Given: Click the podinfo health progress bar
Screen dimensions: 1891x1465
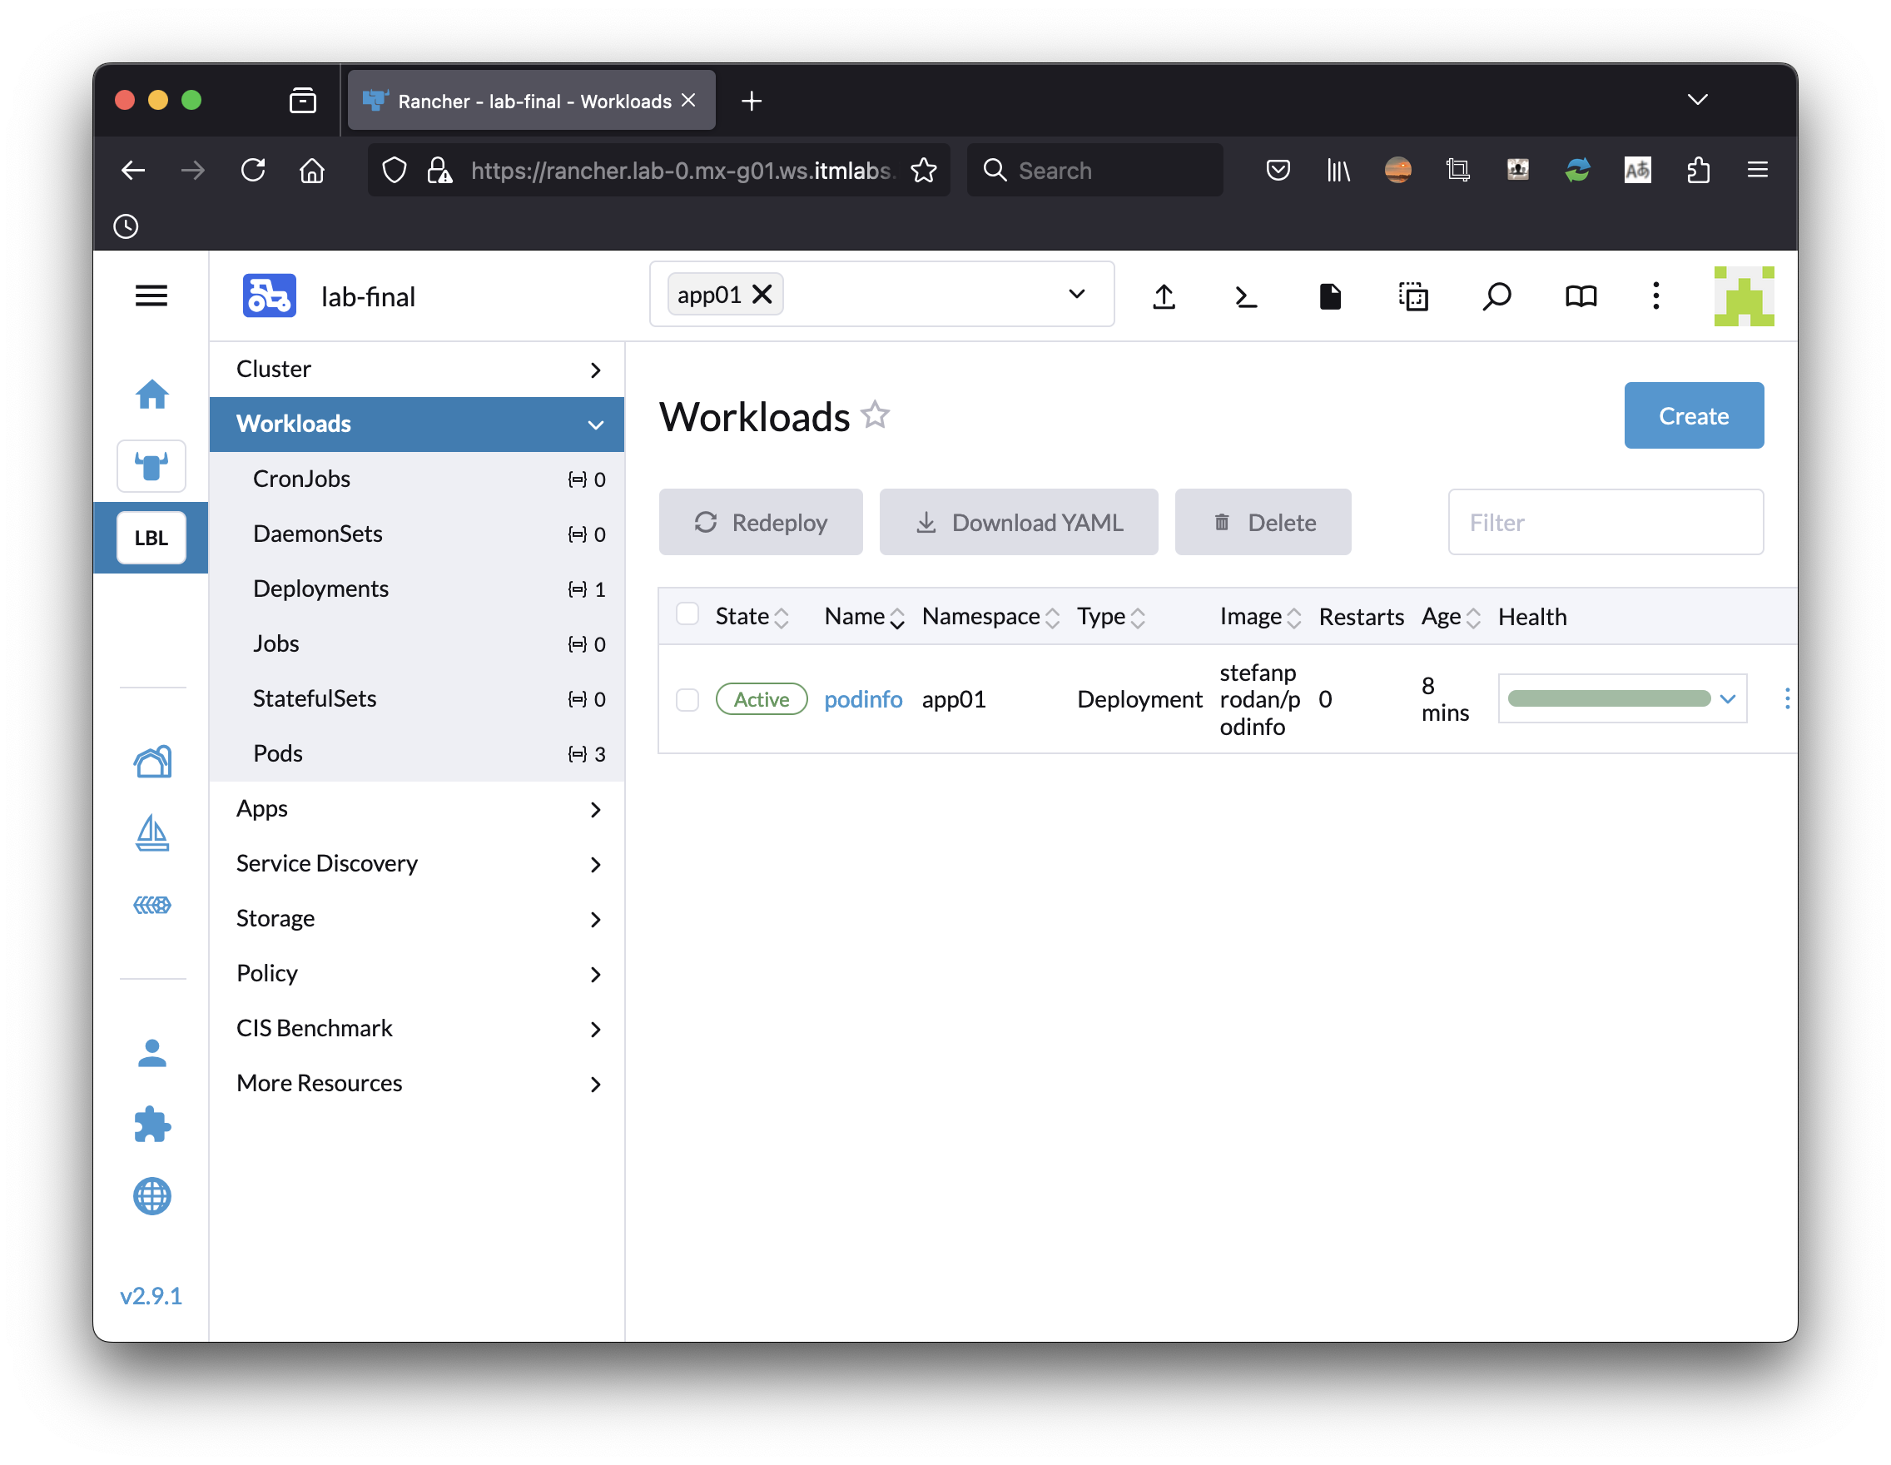Looking at the screenshot, I should pos(1609,698).
